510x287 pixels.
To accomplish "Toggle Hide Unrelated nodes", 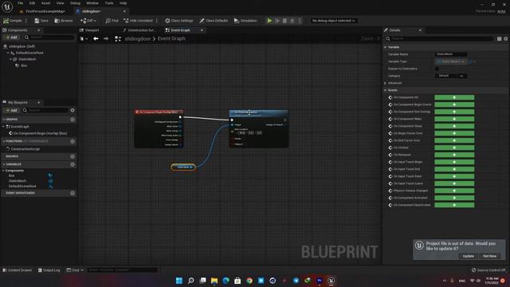I will (x=138, y=21).
